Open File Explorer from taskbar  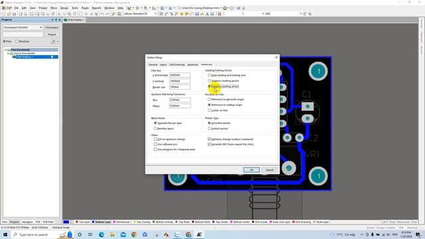[112, 234]
